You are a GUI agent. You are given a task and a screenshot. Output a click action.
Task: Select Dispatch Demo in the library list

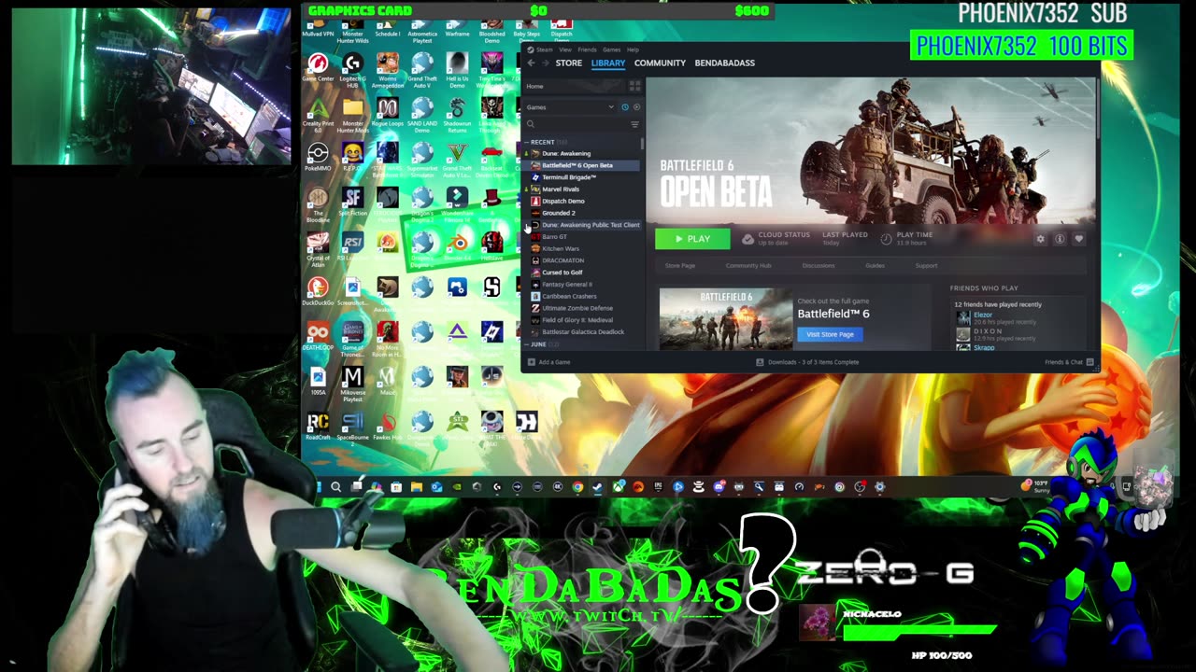point(563,201)
